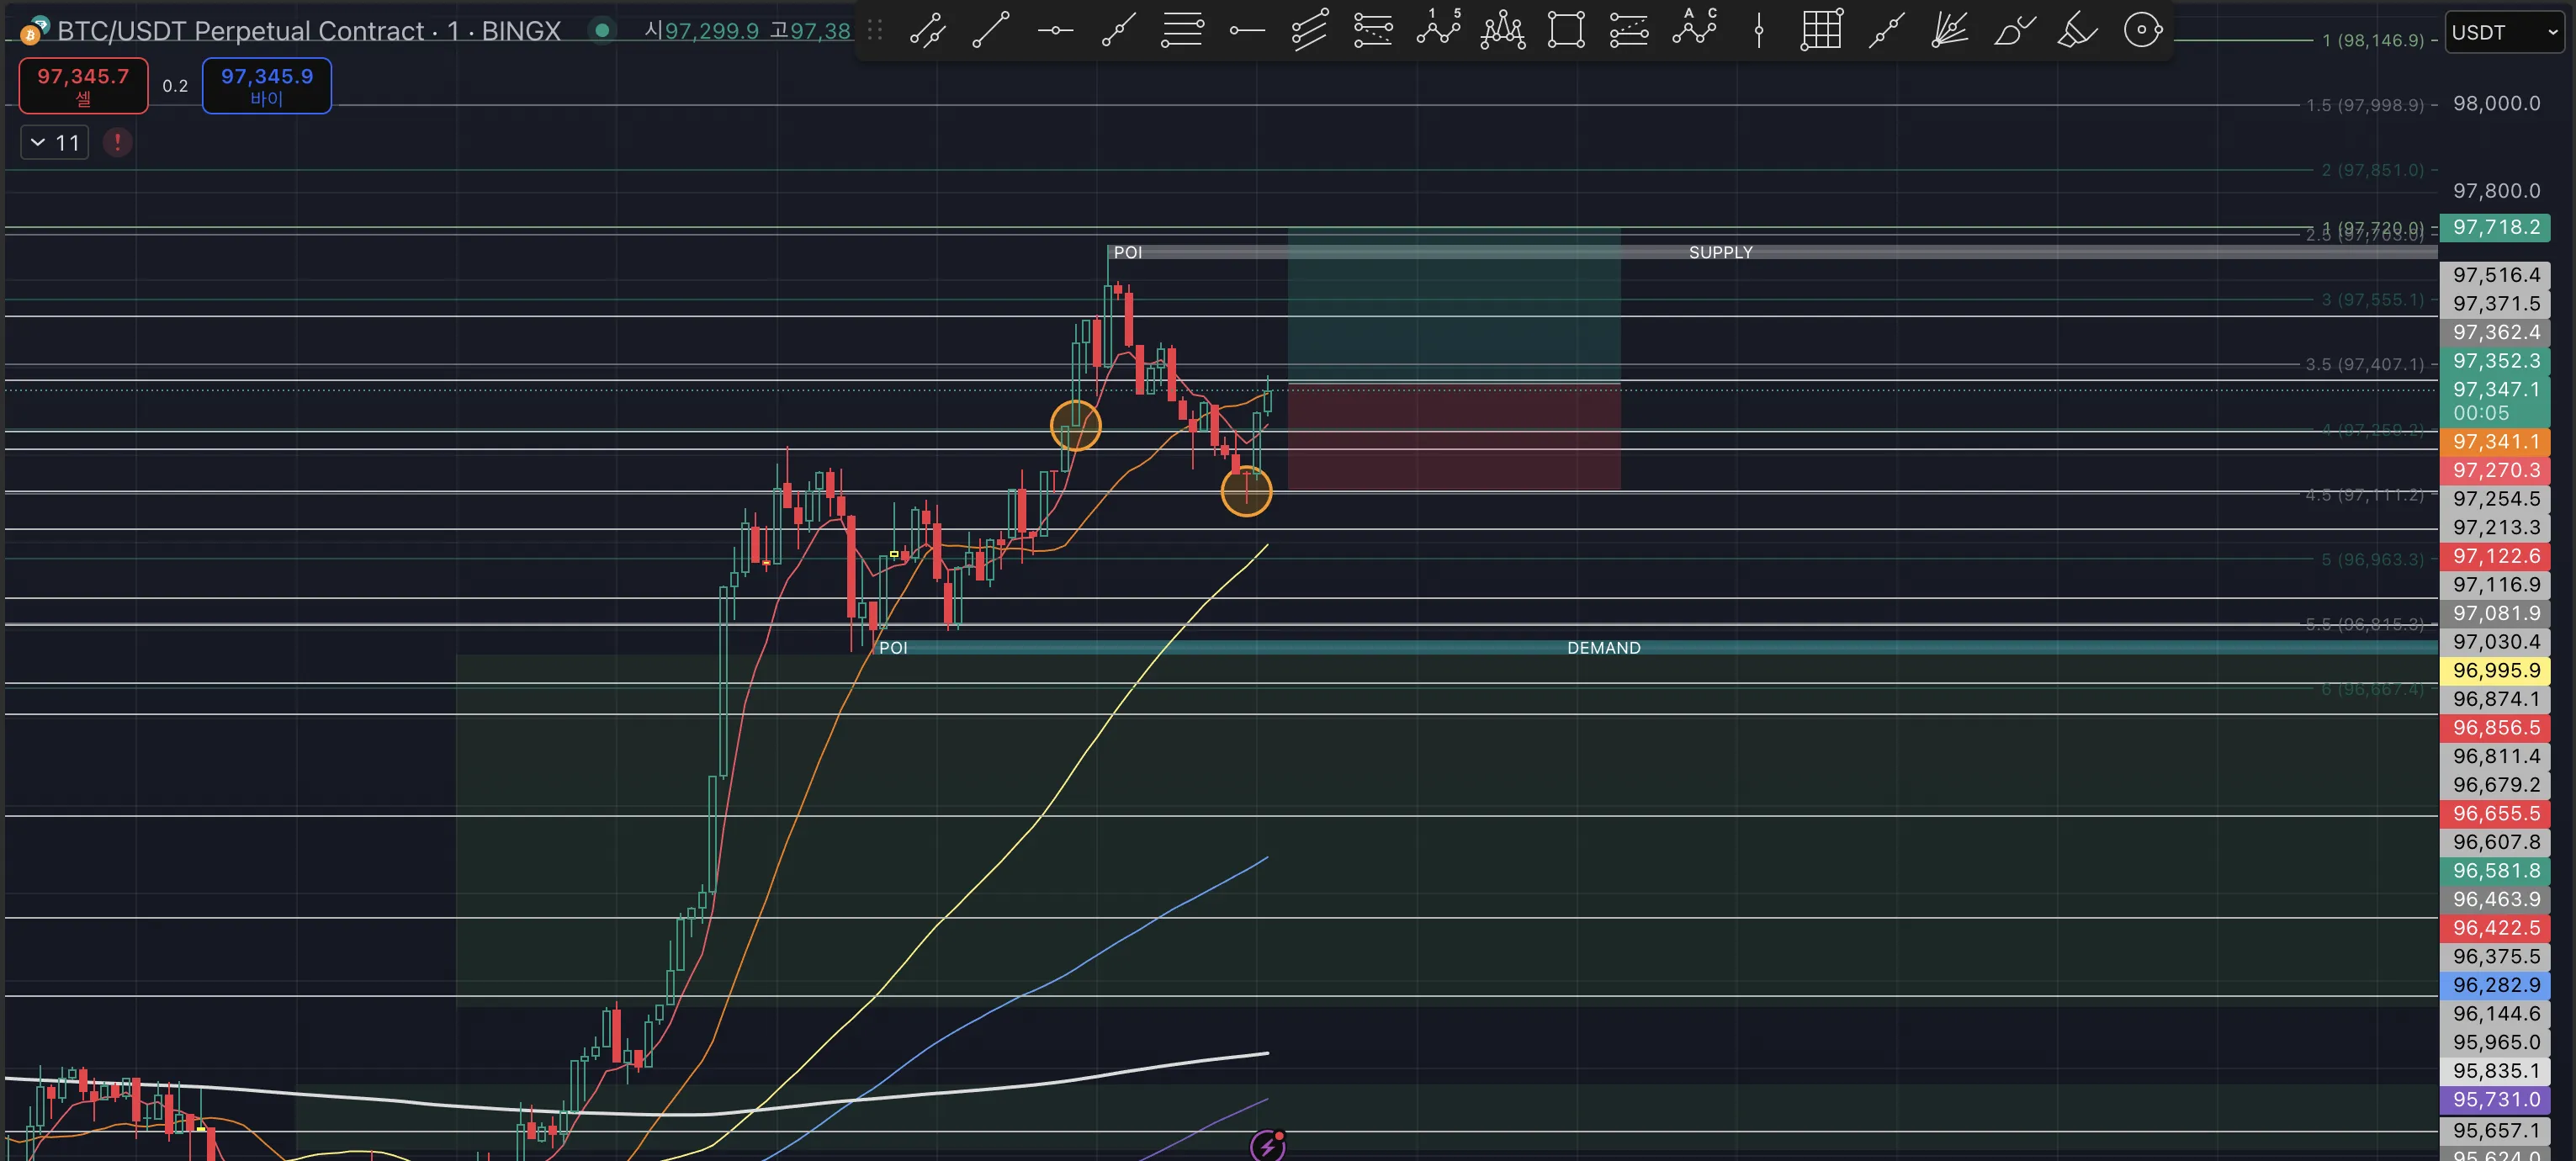Viewport: 2576px width, 1161px height.
Task: Click the red Sell 97,345.7 button
Action: pyautogui.click(x=83, y=85)
